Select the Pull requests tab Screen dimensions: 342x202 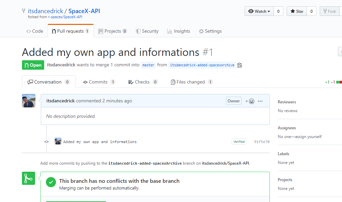(71, 31)
